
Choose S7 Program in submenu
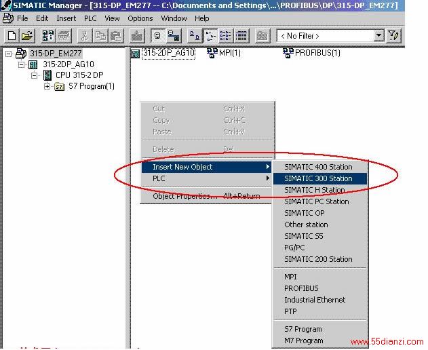pyautogui.click(x=320, y=329)
